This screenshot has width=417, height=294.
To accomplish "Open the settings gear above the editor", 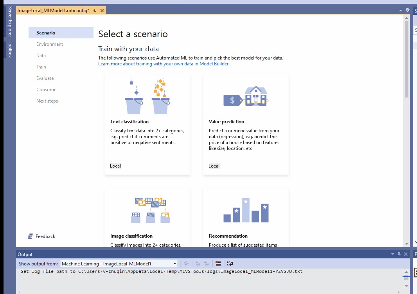I will point(407,10).
